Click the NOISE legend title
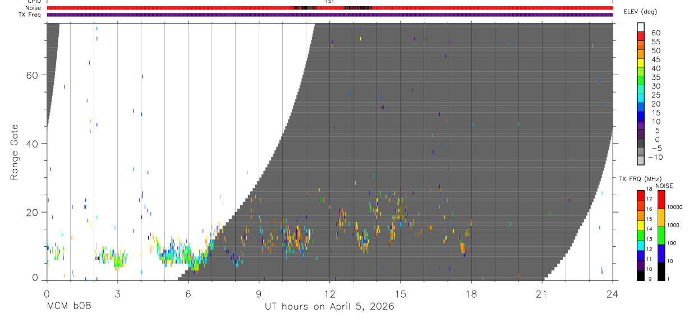This screenshot has width=689, height=318. 664,186
